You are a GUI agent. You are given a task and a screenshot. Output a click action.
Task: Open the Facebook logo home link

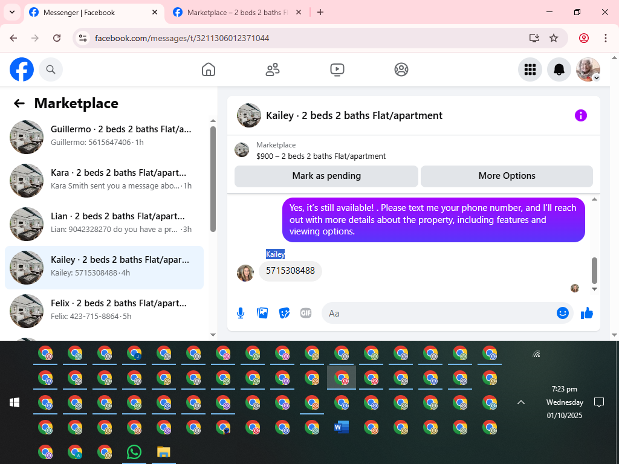coord(22,69)
